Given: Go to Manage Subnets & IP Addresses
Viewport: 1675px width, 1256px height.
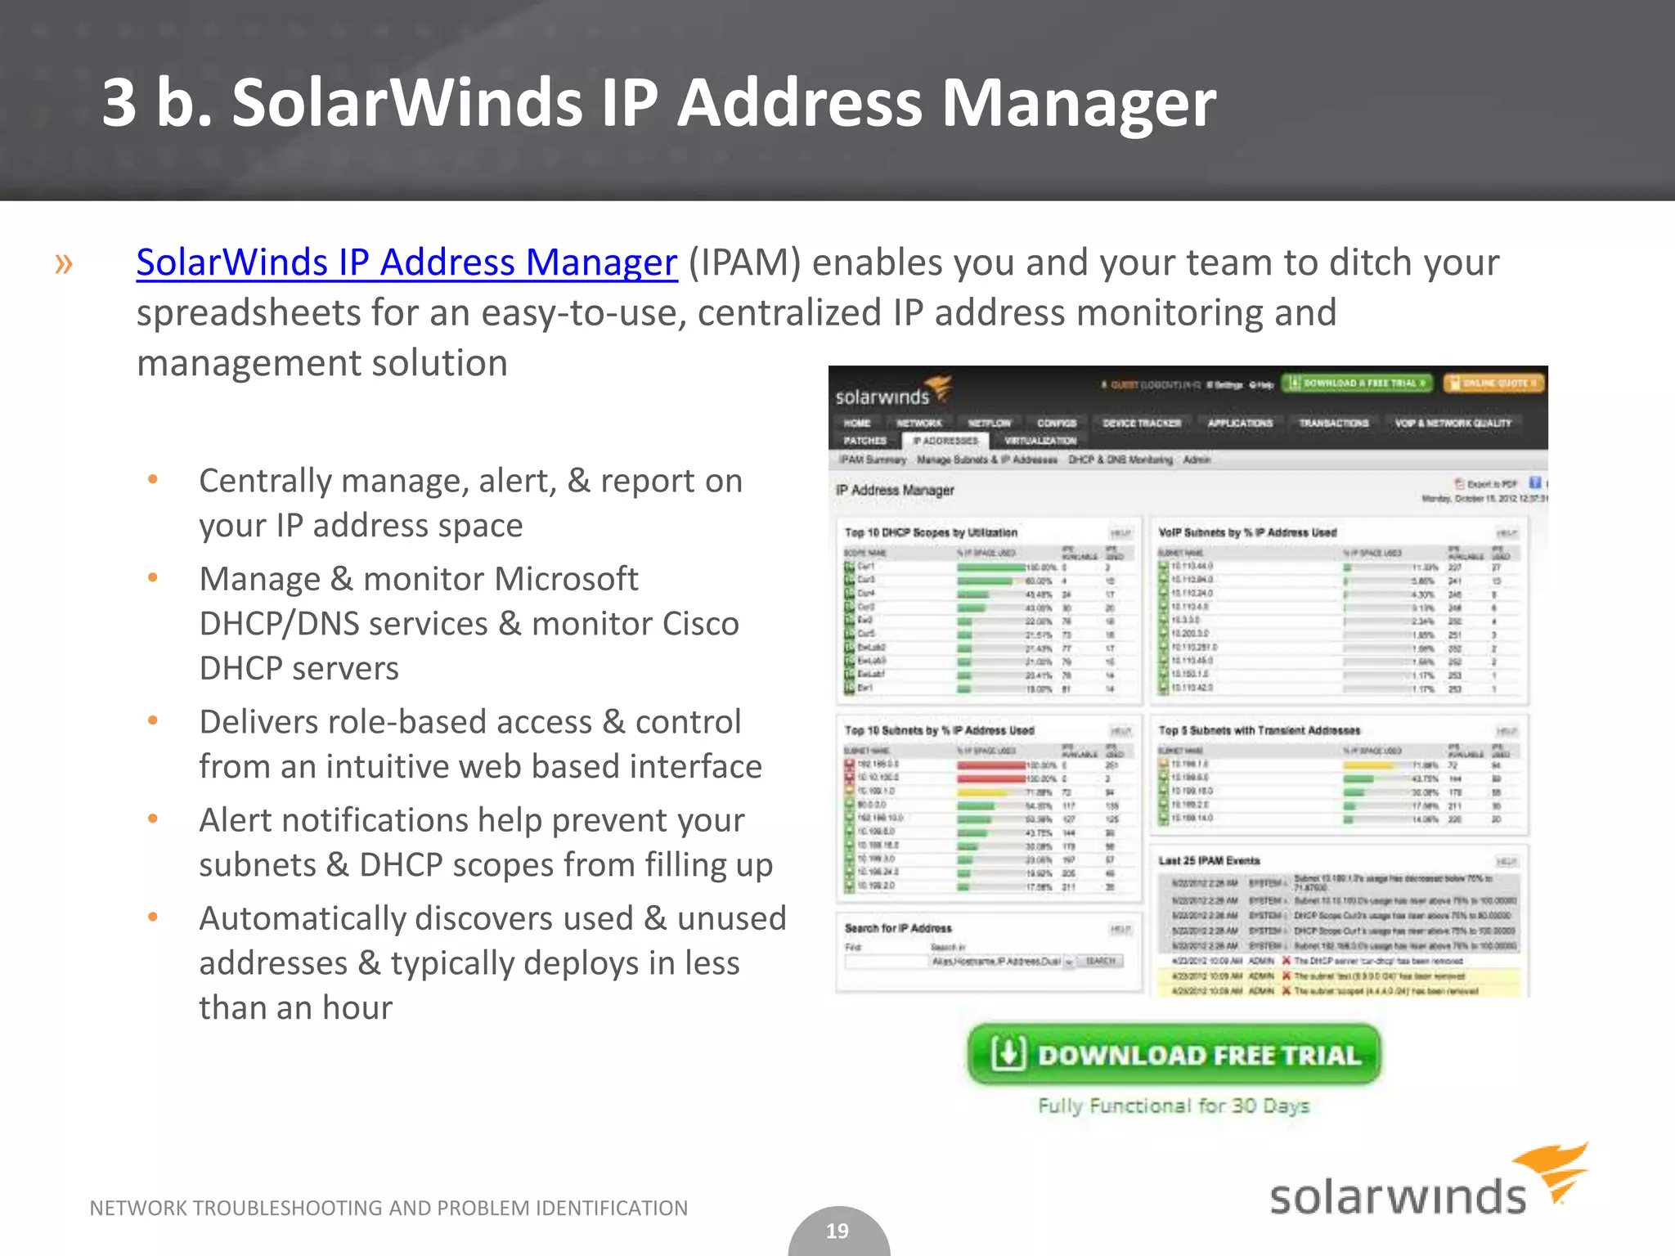Looking at the screenshot, I should pyautogui.click(x=987, y=460).
